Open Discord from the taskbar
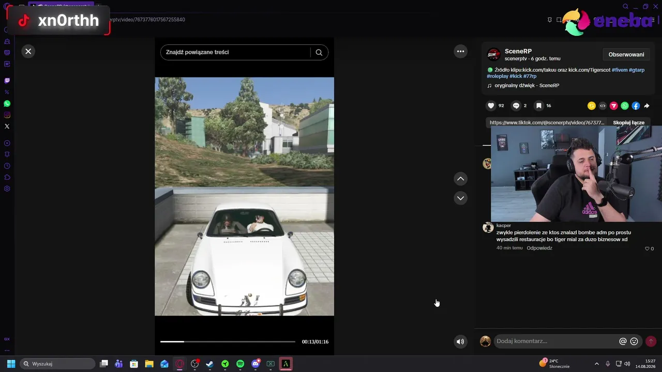662x372 pixels. click(255, 364)
